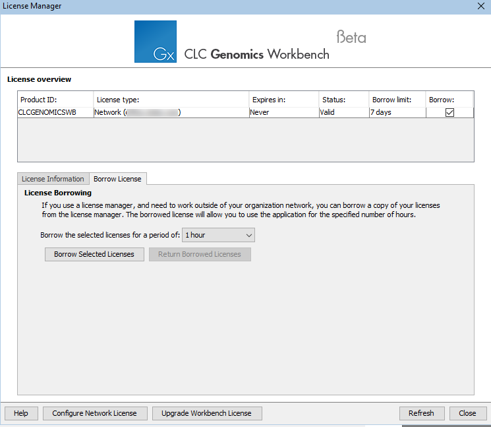This screenshot has height=427, width=491.
Task: Select the Borrow License tab
Action: [x=117, y=179]
